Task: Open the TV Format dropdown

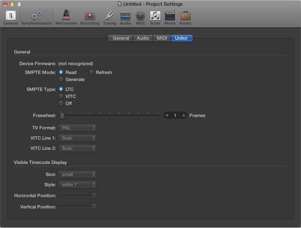Action: (x=77, y=128)
